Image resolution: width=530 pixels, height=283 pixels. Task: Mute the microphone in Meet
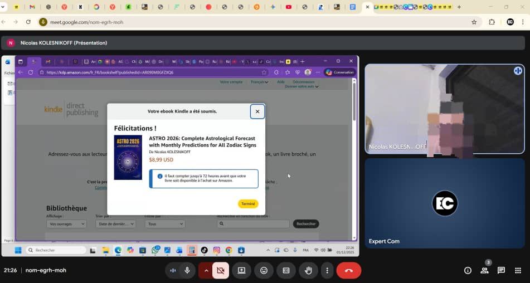[x=187, y=270]
